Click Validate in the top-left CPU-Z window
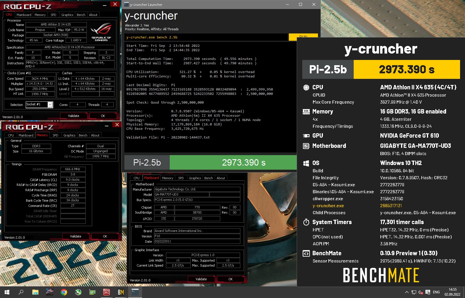This screenshot has width=465, height=298. tap(74, 116)
